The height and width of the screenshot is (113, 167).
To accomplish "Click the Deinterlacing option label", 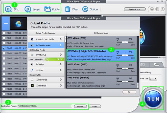I will 146,72.
